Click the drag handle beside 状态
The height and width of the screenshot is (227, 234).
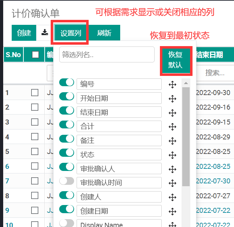coord(172,155)
